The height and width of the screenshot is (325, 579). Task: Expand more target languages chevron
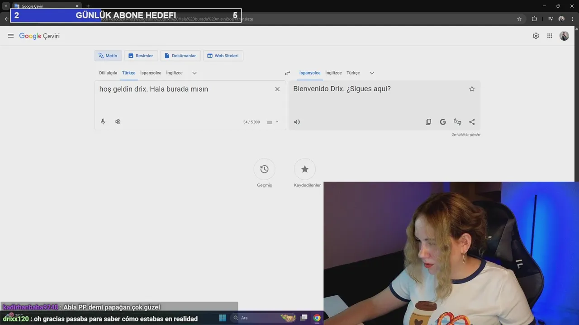tap(372, 73)
